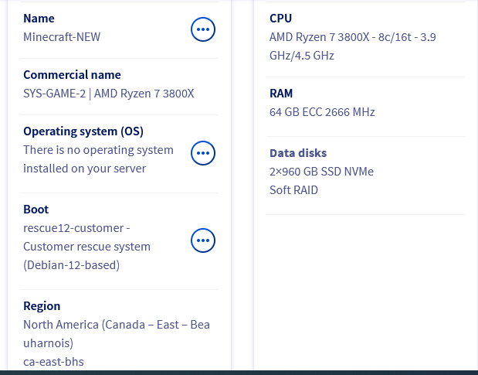Select the SYS-GAME-2 commercial name value

(108, 94)
